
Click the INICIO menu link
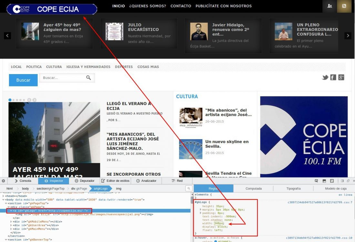tap(119, 6)
